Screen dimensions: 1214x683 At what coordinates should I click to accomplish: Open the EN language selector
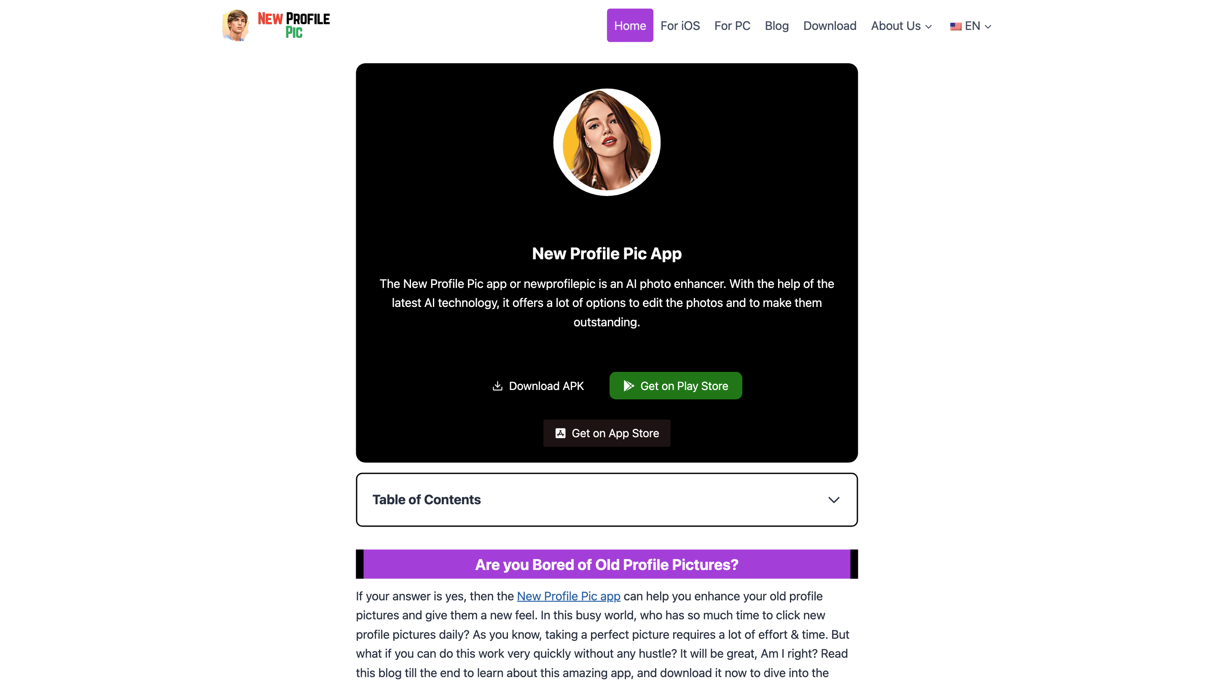972,26
